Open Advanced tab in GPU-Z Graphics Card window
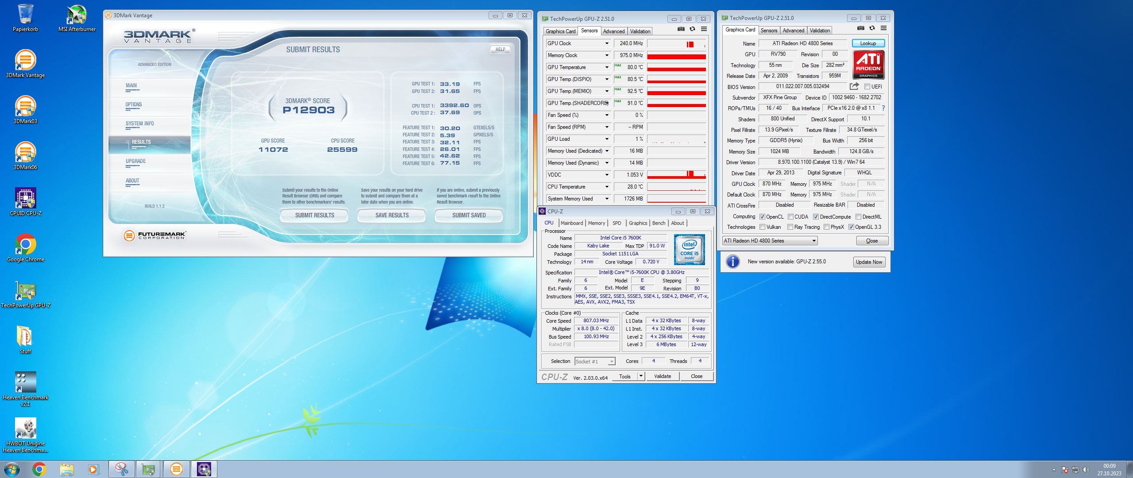This screenshot has width=1133, height=478. click(x=793, y=31)
